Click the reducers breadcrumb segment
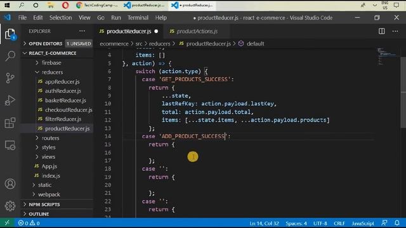This screenshot has height=228, width=406. pos(159,44)
